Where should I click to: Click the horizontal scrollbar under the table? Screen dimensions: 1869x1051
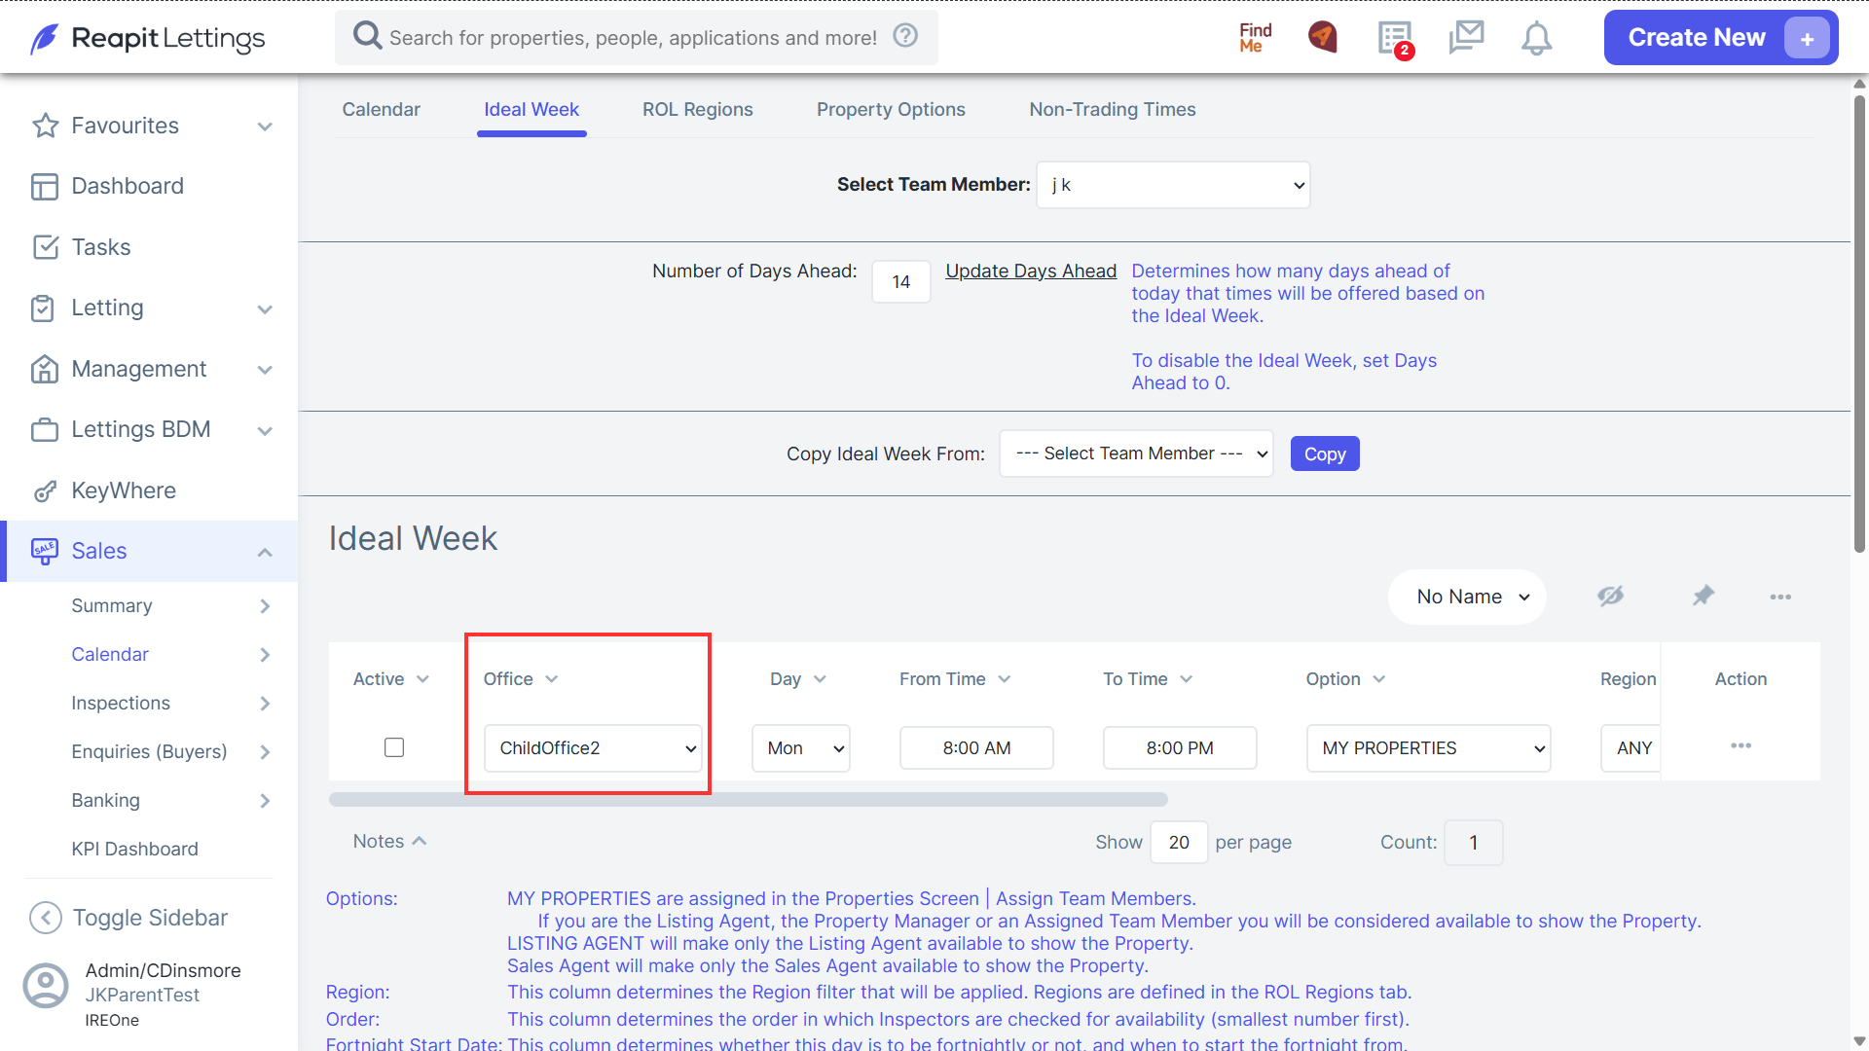click(x=748, y=799)
